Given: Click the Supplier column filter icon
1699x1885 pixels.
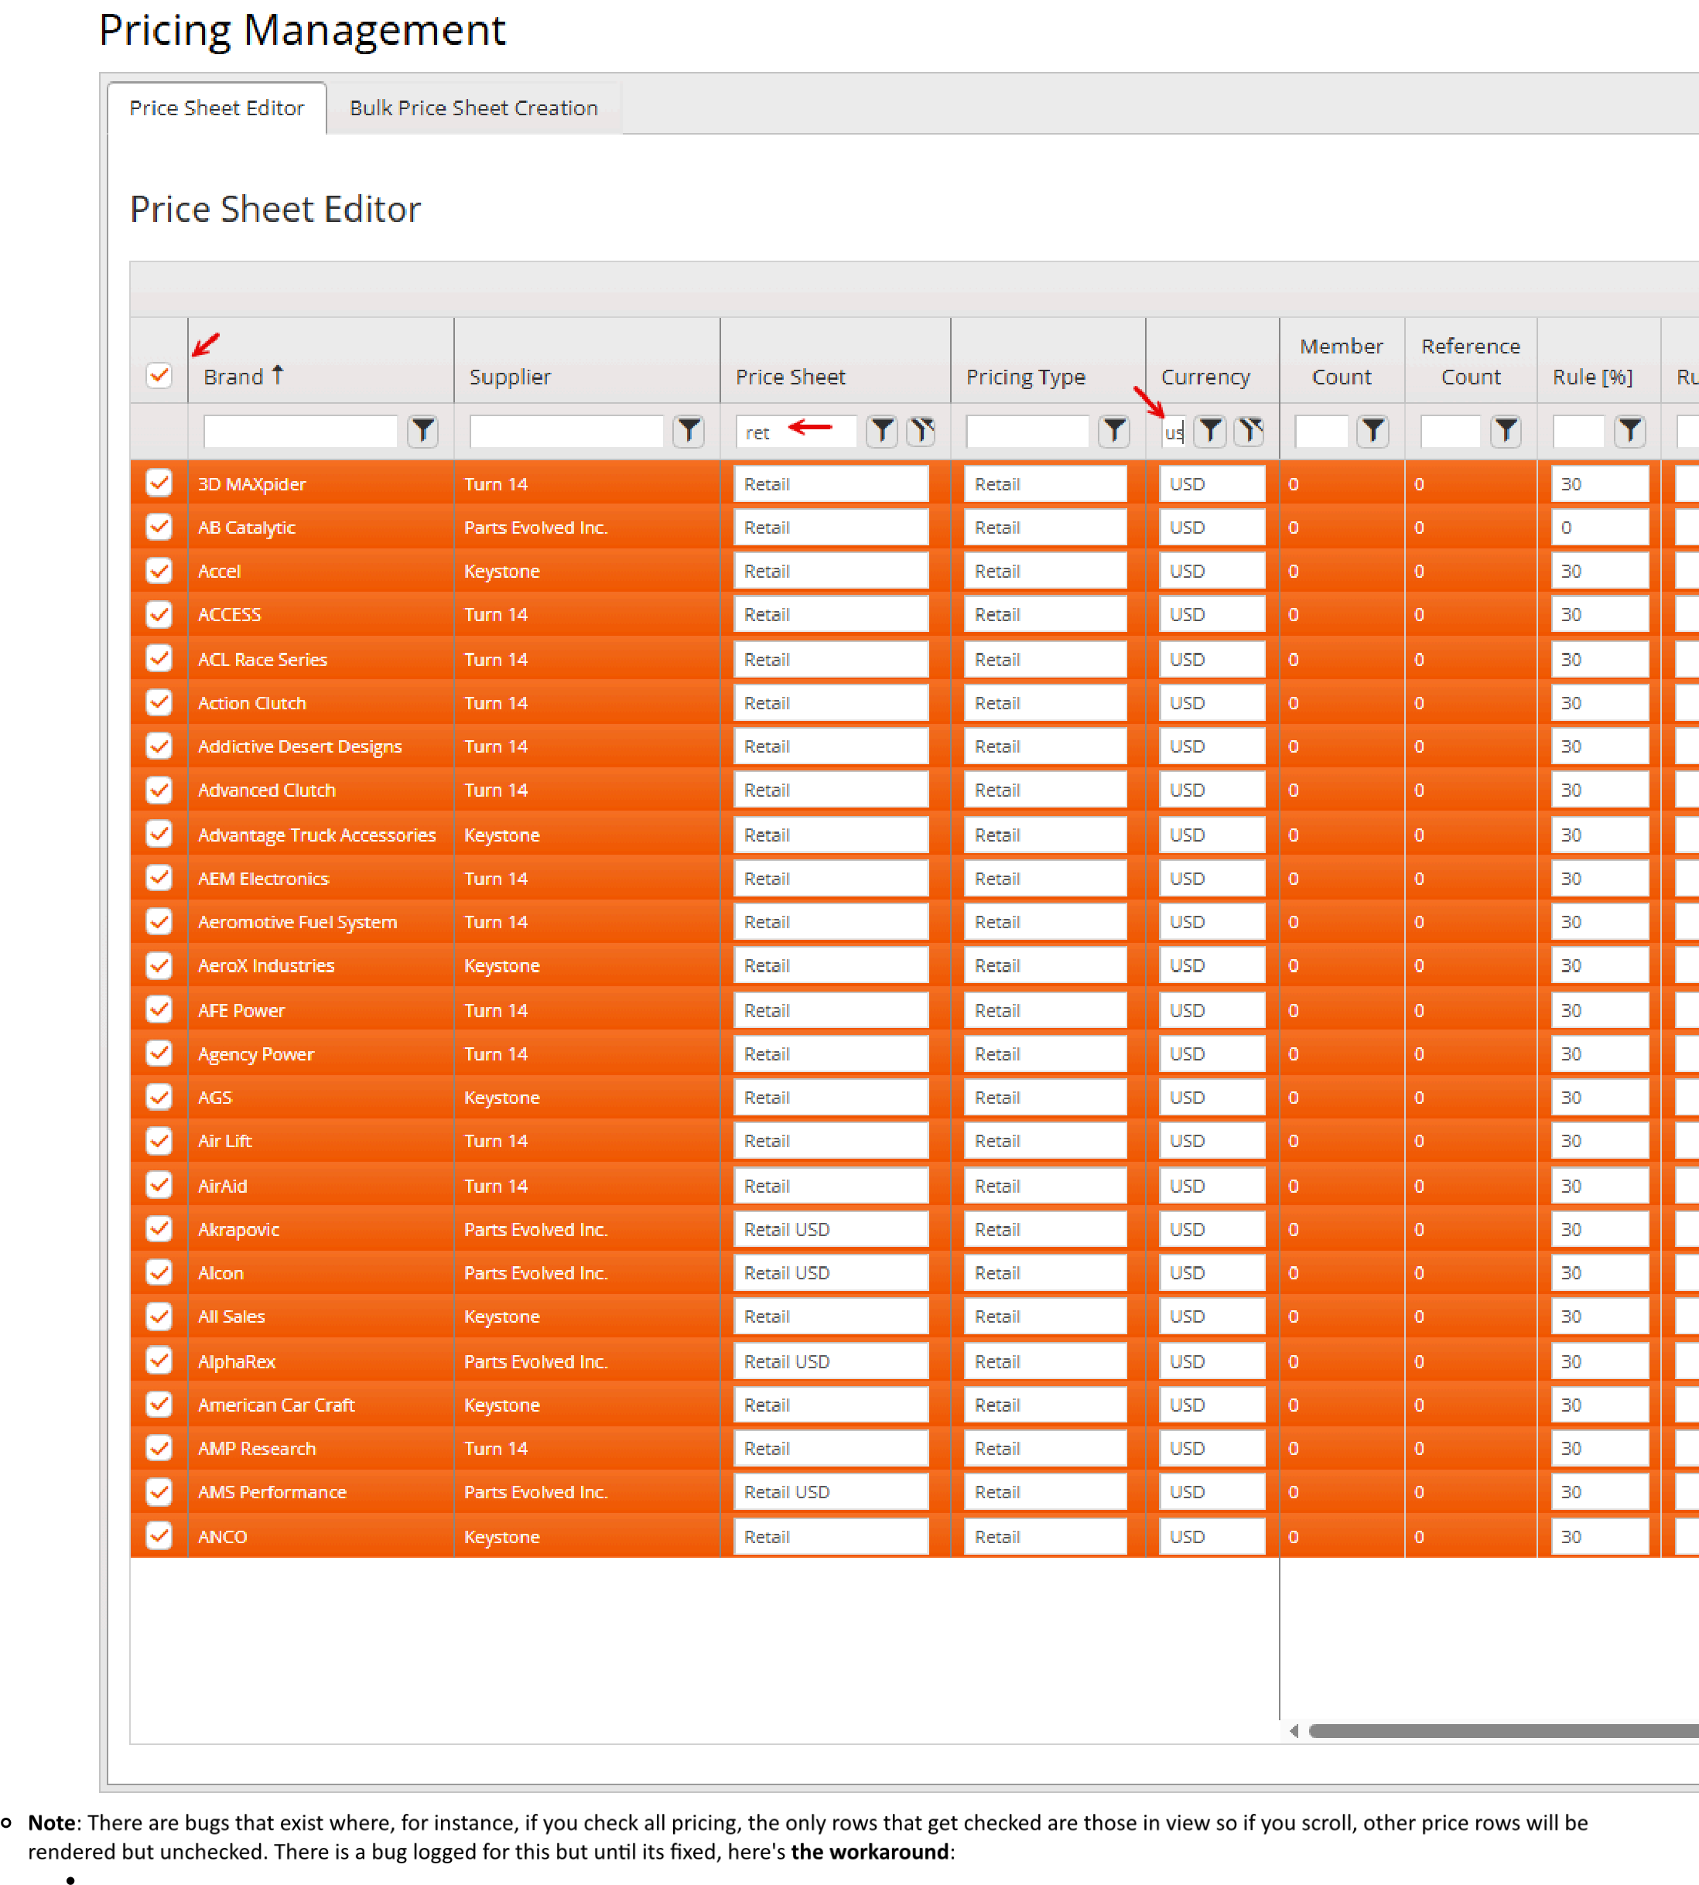Looking at the screenshot, I should [689, 431].
